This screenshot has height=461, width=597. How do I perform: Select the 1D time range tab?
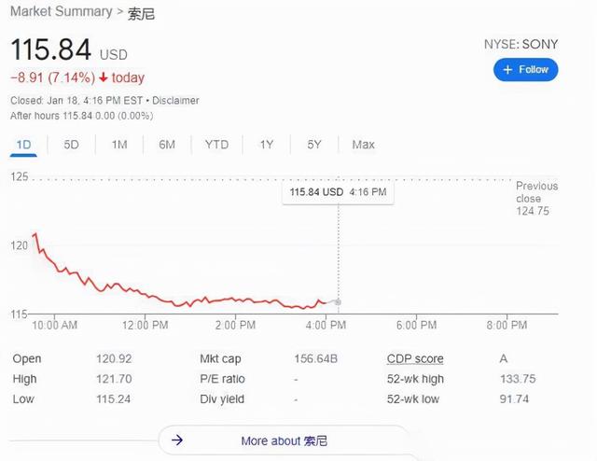(23, 145)
